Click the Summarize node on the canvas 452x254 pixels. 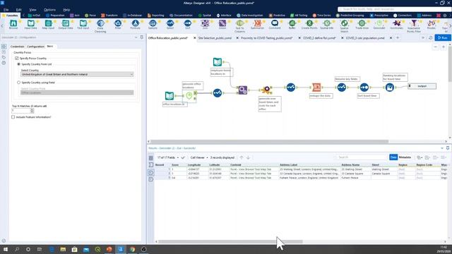(316, 87)
